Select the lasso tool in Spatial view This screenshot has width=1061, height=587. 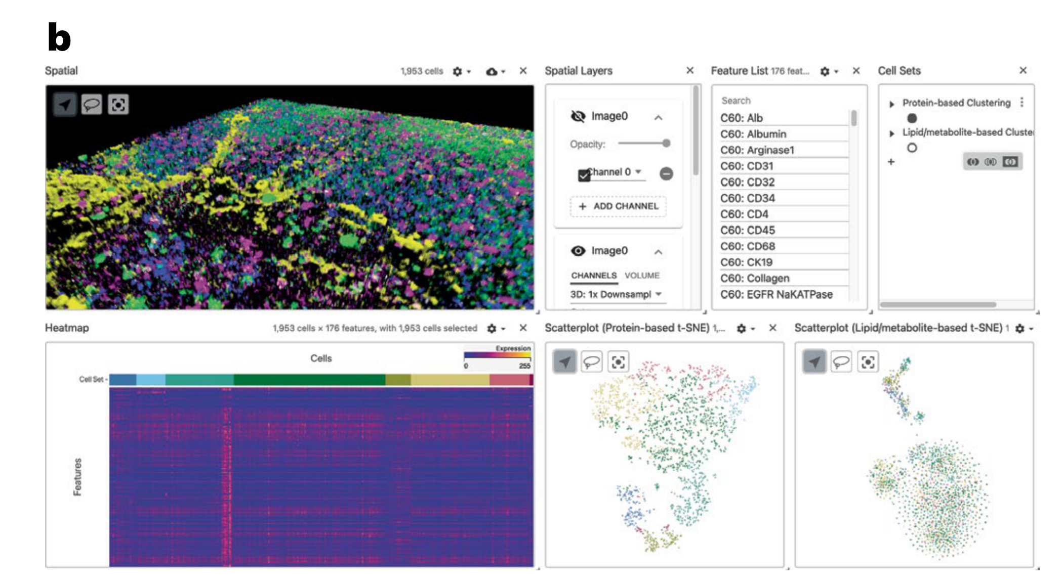pos(92,105)
